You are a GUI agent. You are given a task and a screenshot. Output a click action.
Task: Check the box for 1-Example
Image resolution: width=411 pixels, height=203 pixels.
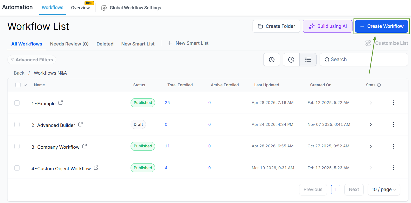17,103
